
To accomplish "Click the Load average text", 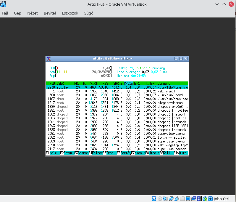I will click(x=142, y=72).
